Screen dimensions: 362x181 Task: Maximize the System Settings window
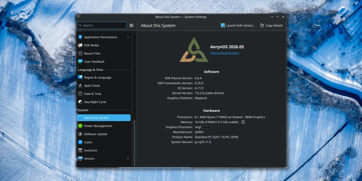coord(278,17)
